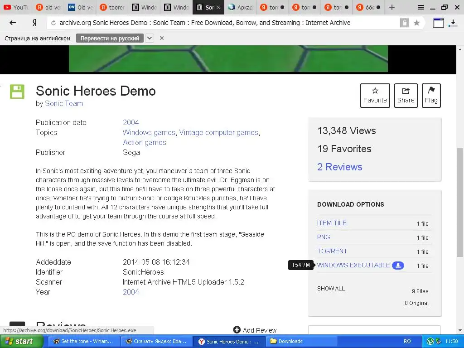Click the game screenshot preview image
This screenshot has width=464, height=348.
coord(228,58)
